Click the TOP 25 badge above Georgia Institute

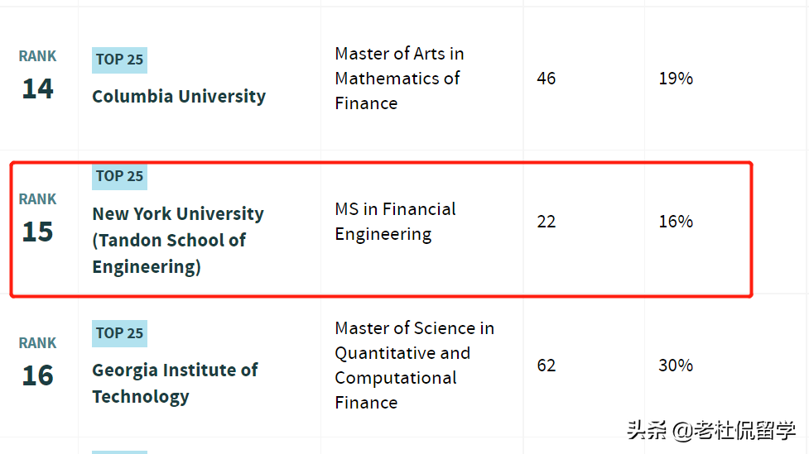pyautogui.click(x=119, y=333)
